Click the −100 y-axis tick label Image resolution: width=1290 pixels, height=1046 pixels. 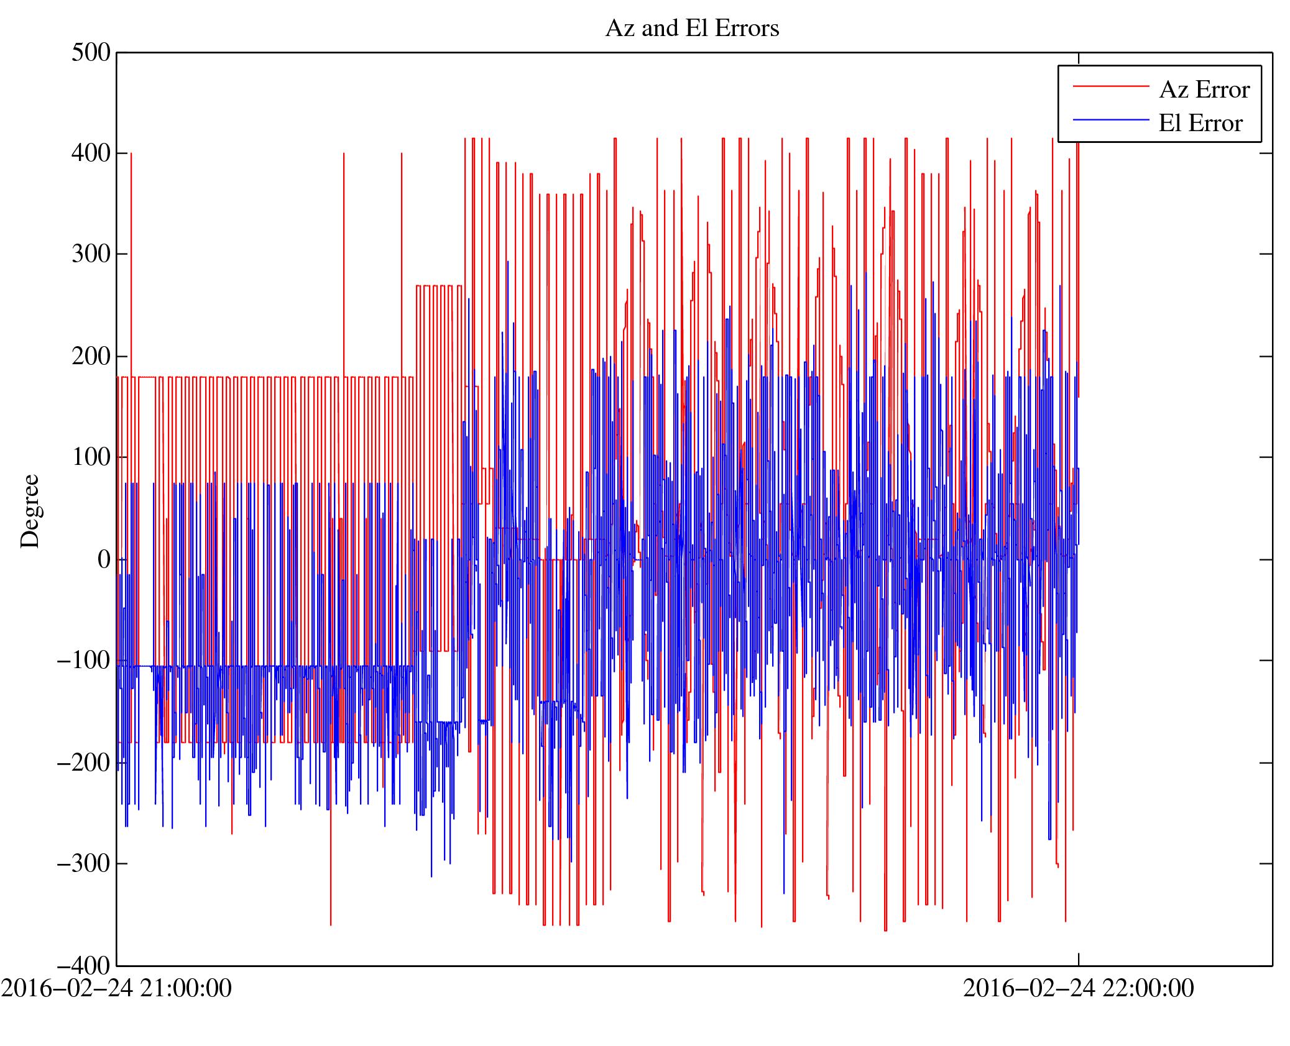83,661
